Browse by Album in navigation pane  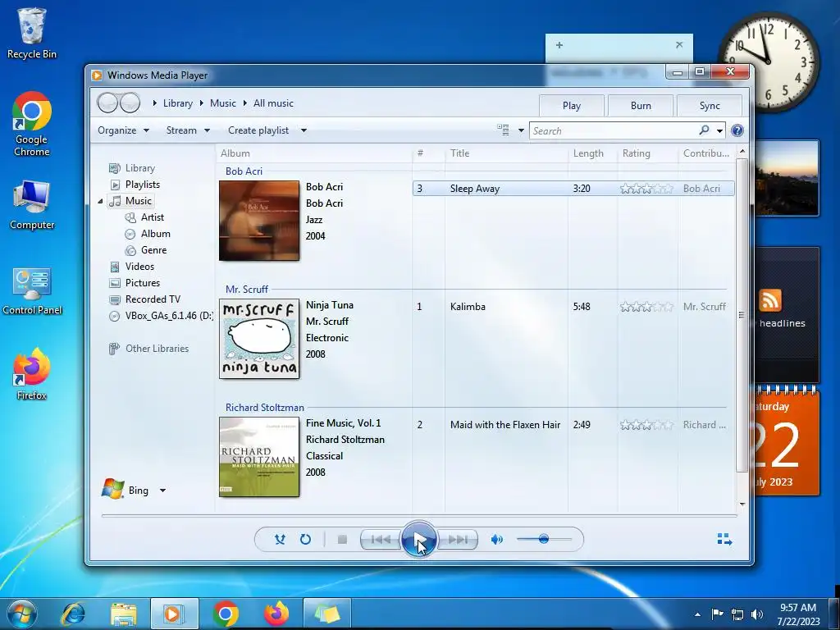(155, 234)
